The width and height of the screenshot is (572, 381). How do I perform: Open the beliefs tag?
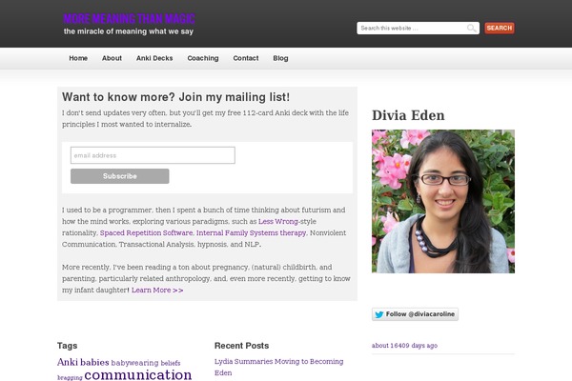click(x=171, y=363)
